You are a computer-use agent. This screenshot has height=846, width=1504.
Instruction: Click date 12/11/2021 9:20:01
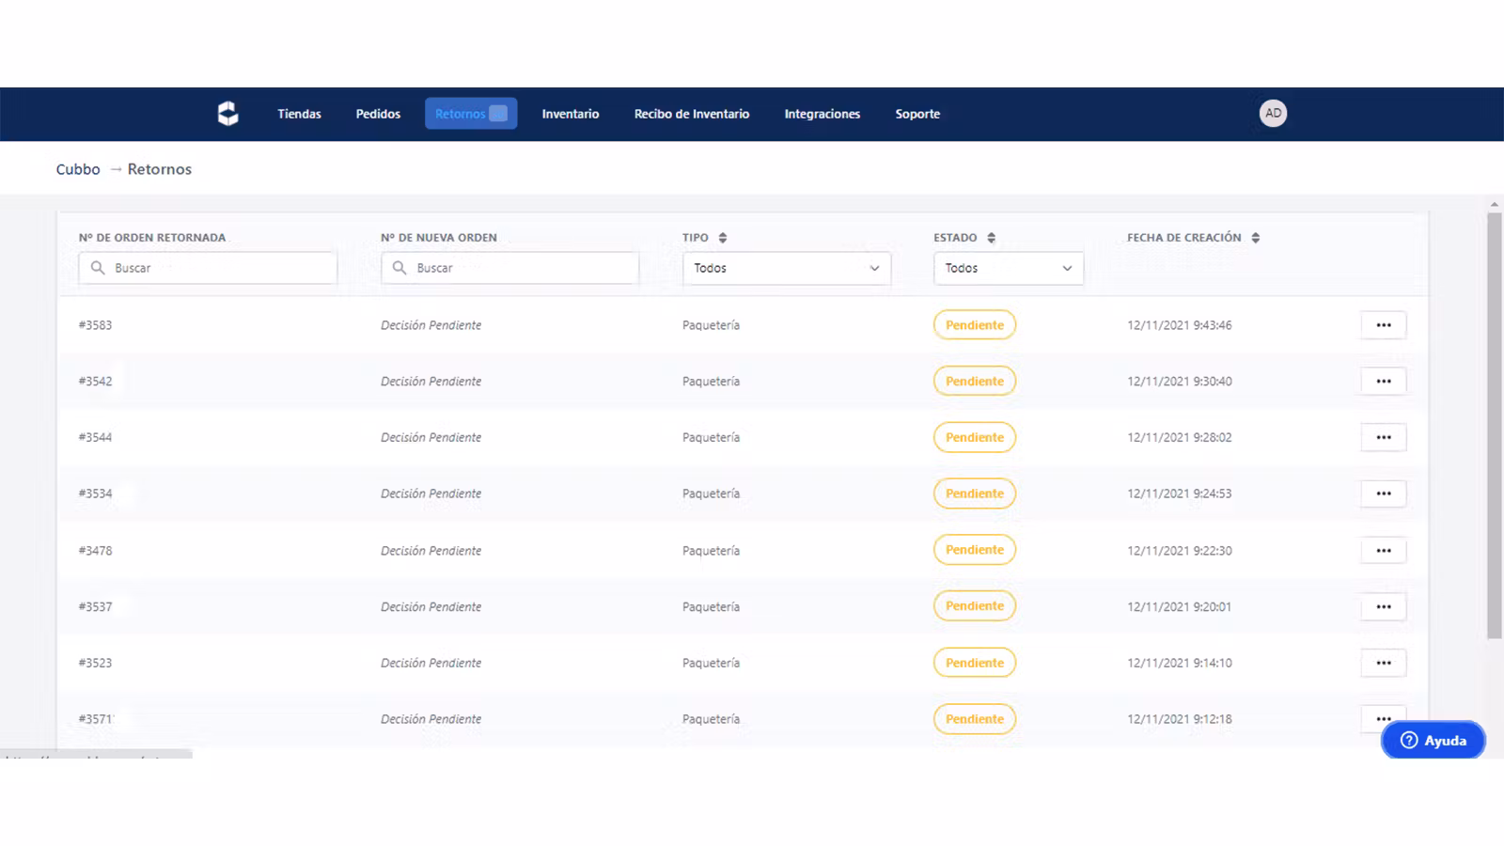tap(1180, 607)
